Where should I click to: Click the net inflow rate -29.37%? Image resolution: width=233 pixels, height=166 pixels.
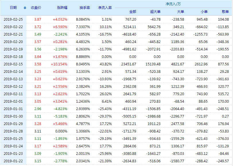105,116
